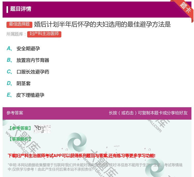Click the 【参考答案】 label
Image resolution: width=194 pixels, height=177 pixels.
[x=20, y=128]
